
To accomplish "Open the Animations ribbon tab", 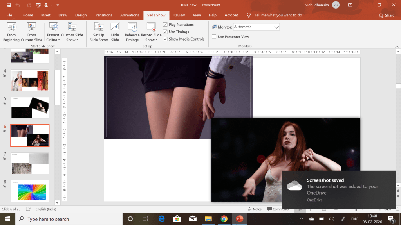I will coord(130,15).
